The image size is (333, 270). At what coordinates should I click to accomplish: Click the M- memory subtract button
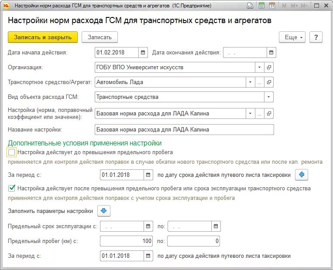tap(304, 6)
